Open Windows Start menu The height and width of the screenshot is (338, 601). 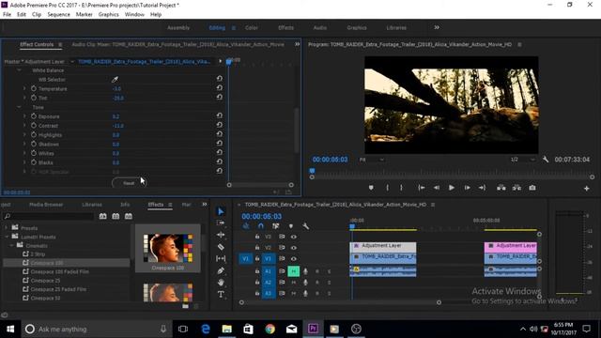[10, 329]
